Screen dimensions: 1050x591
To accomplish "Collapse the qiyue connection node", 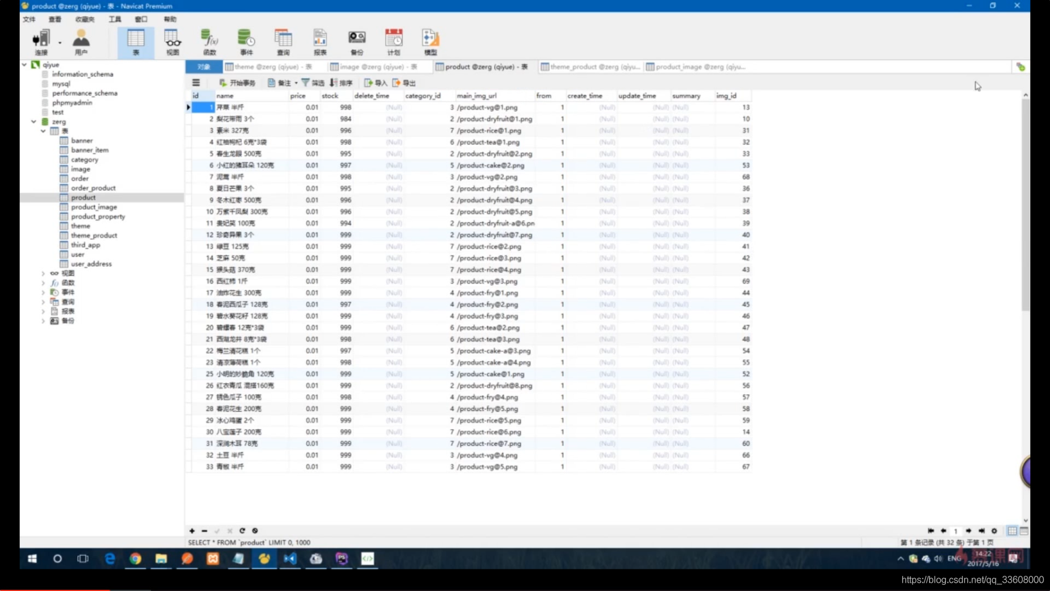I will coord(25,64).
